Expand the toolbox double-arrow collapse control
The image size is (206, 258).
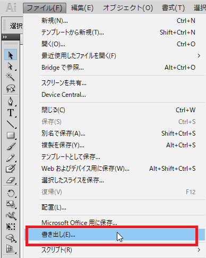pyautogui.click(x=5, y=37)
